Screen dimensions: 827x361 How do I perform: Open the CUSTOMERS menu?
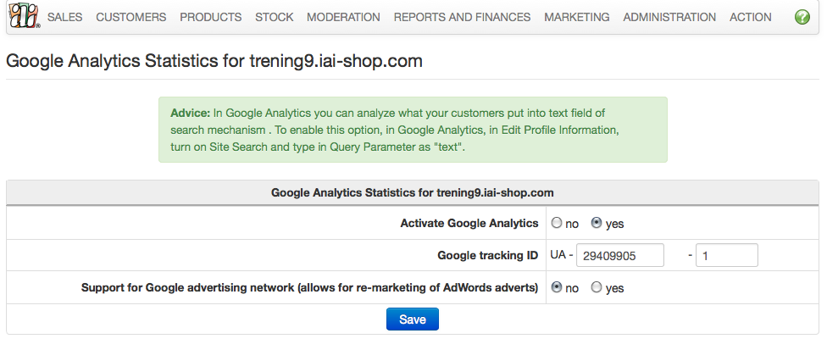click(130, 17)
